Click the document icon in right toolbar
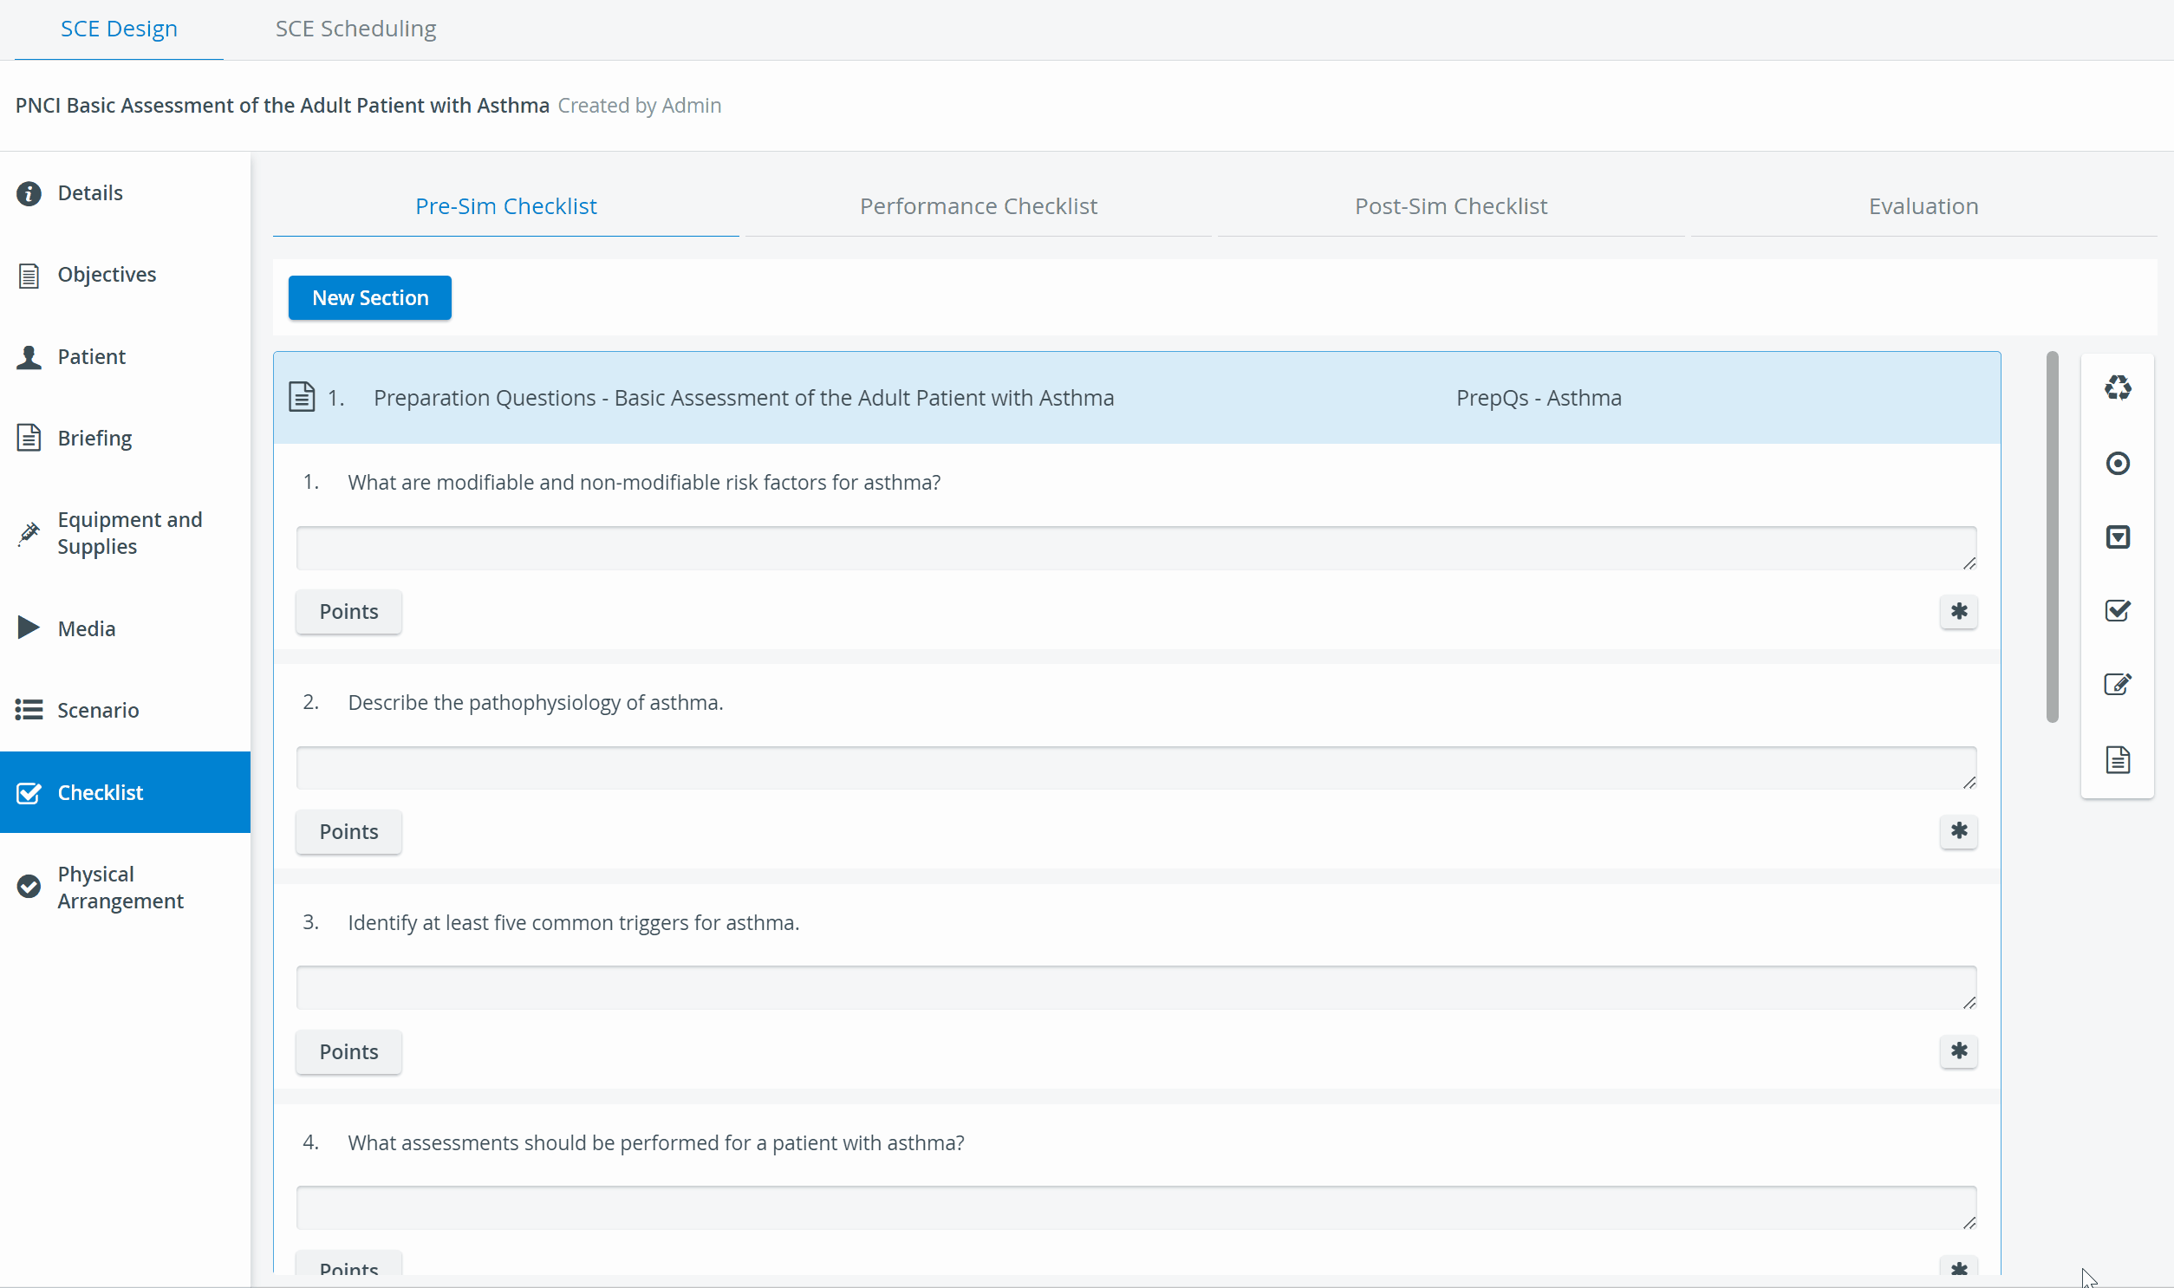2174x1288 pixels. [x=2117, y=760]
